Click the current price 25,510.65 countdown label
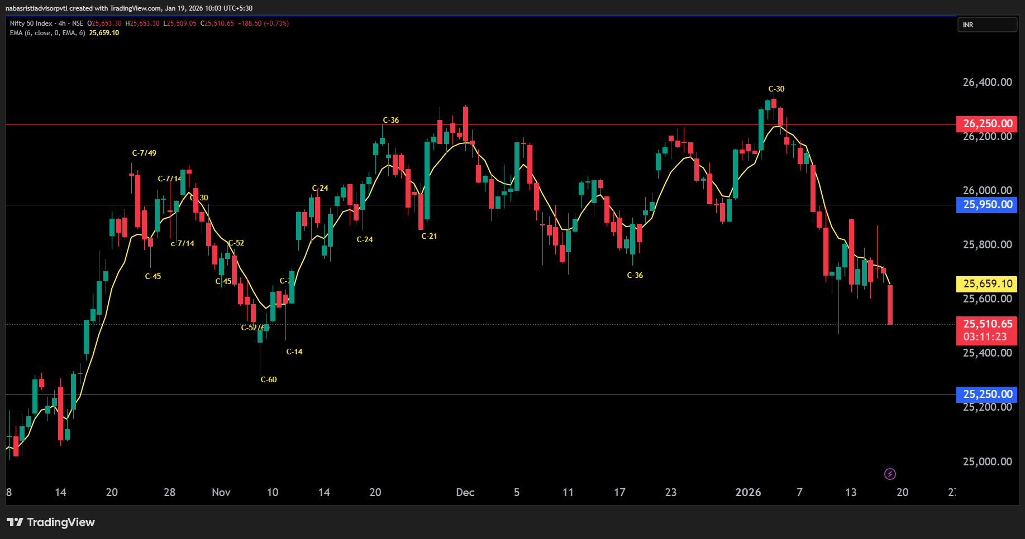The height and width of the screenshot is (539, 1025). click(x=986, y=330)
